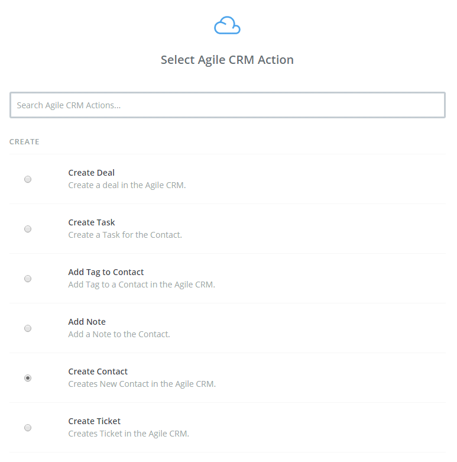This screenshot has width=457, height=462.
Task: Select the Create Deal radio button
Action: [28, 179]
